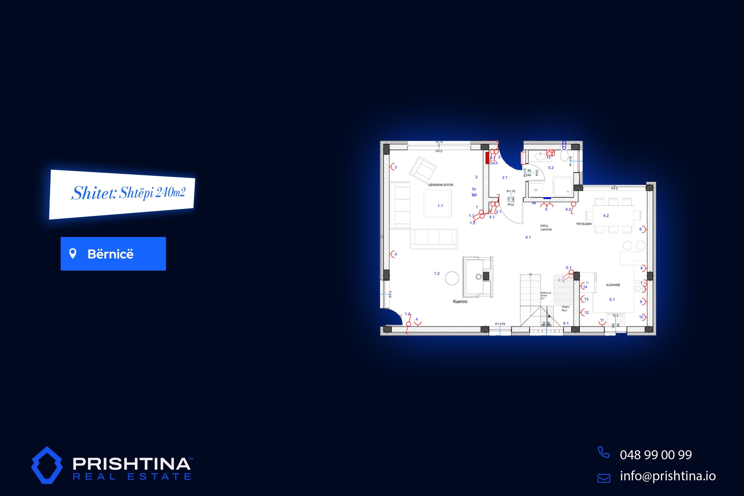Click the email envelope icon

(604, 478)
